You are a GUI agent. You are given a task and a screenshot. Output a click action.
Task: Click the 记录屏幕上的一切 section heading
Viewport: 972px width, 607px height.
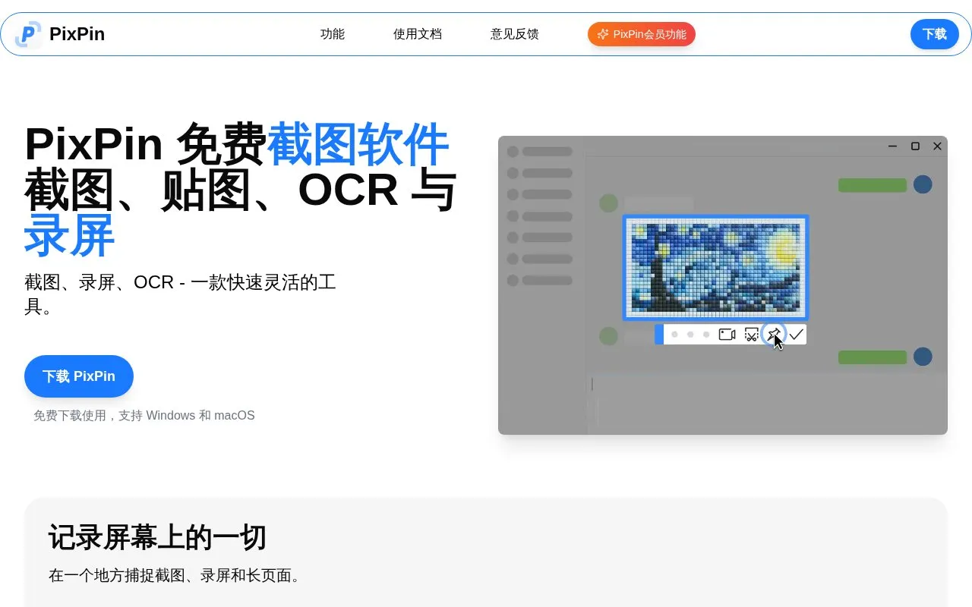point(158,537)
